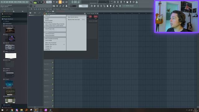
Task: Open File Explorer from the taskbar
Action: 21,110
